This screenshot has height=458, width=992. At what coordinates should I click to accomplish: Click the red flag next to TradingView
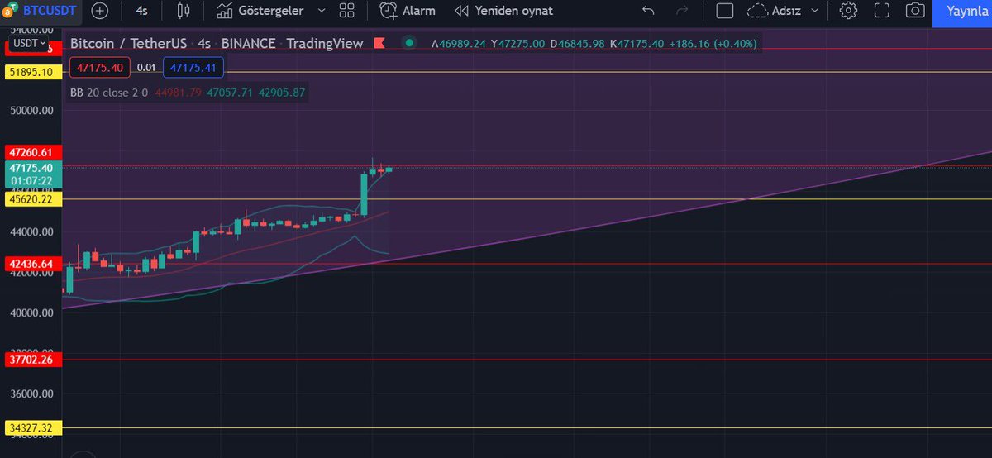[379, 44]
